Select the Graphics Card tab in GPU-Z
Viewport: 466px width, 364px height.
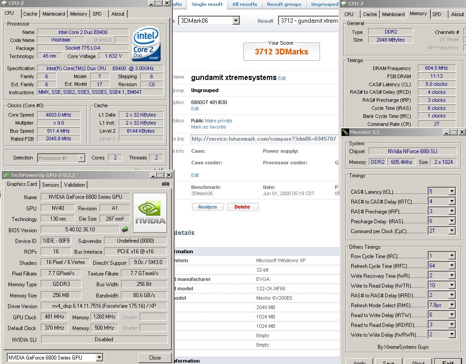pos(22,184)
